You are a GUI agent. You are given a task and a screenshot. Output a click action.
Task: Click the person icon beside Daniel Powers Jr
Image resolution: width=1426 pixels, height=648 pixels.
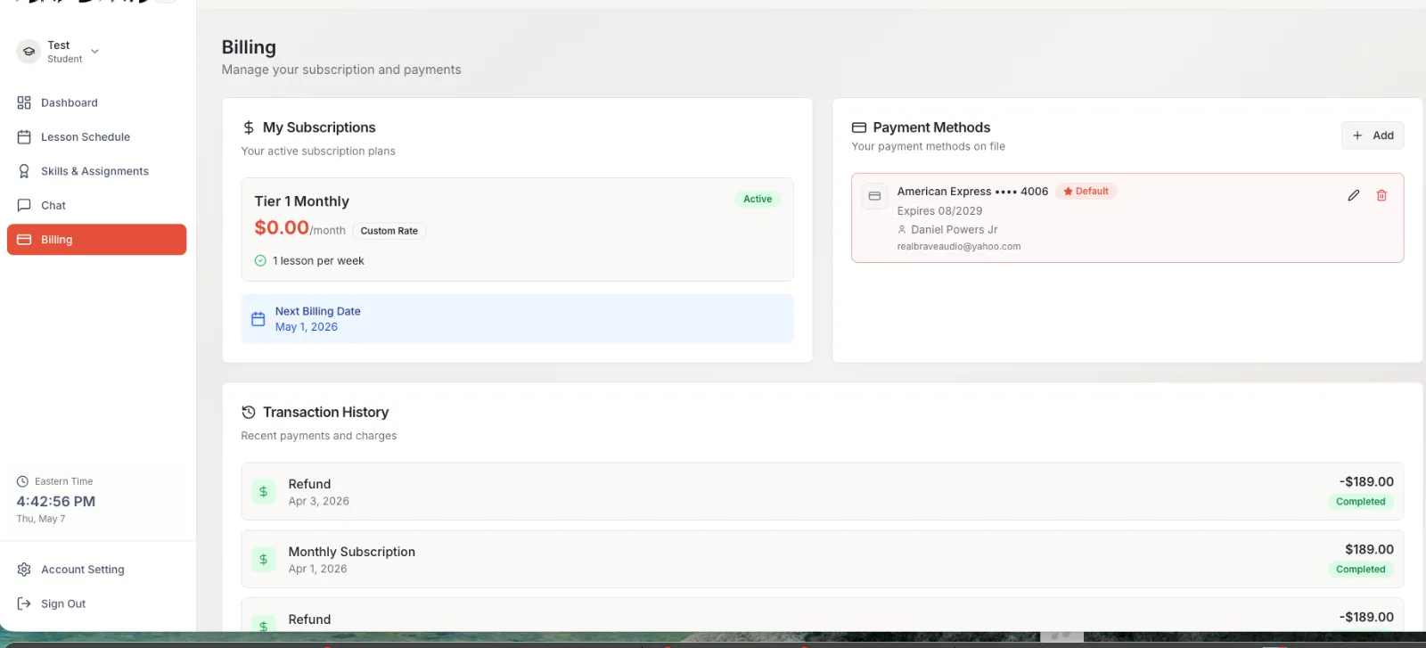(902, 230)
